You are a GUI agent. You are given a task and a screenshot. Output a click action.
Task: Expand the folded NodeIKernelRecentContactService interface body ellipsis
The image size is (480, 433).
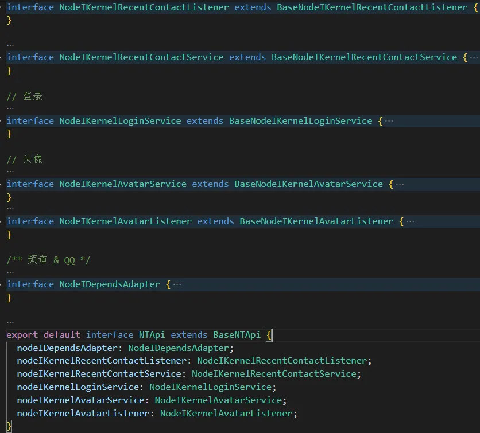point(473,57)
